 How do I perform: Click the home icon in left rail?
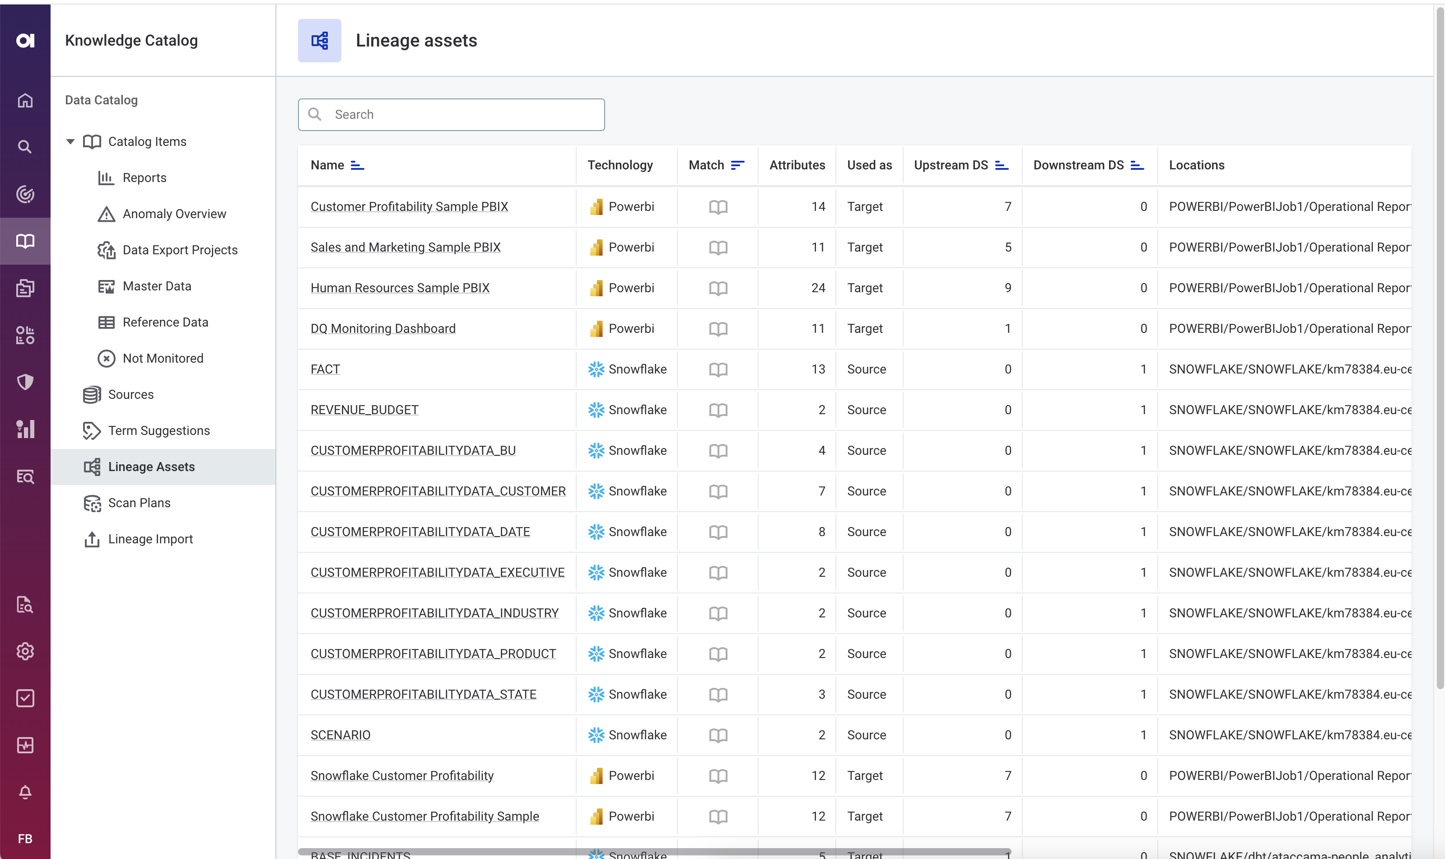click(25, 101)
